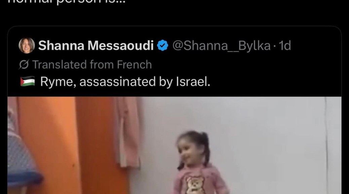349x194 pixels.
Task: Click the 1d post timestamp
Action: (285, 46)
